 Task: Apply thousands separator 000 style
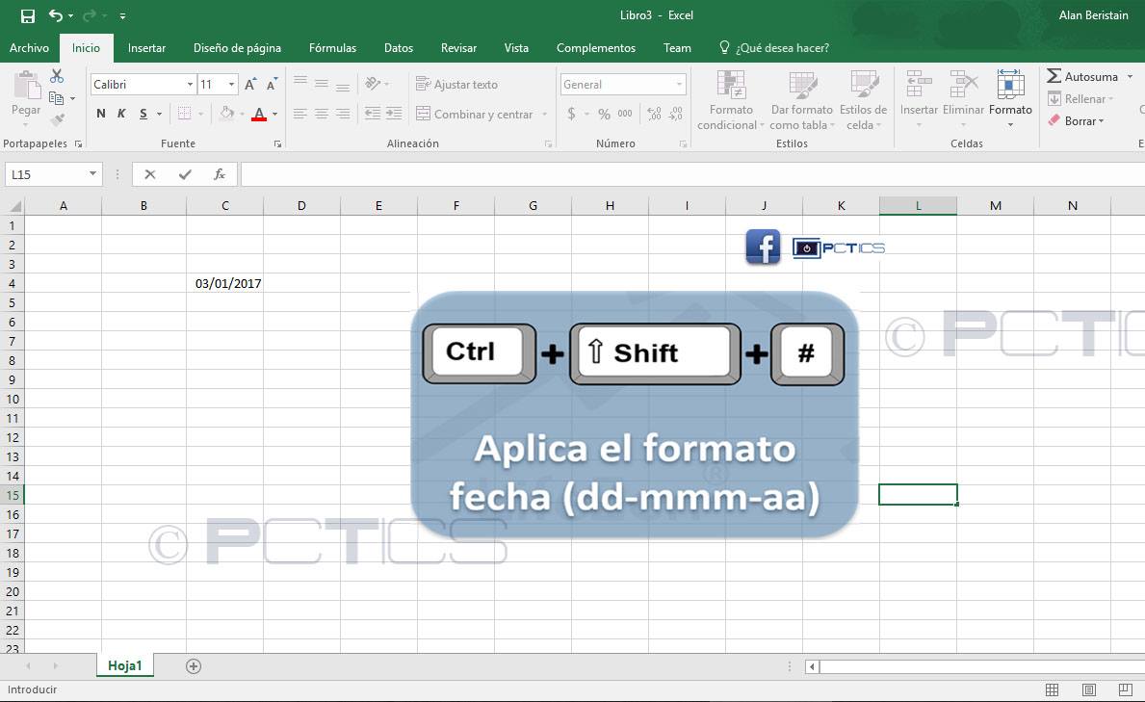pyautogui.click(x=625, y=114)
